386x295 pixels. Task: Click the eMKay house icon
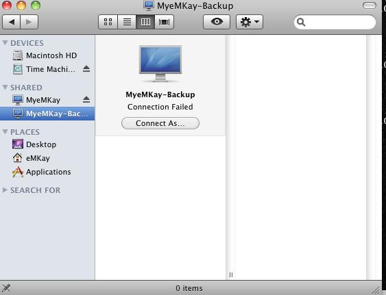pyautogui.click(x=17, y=158)
